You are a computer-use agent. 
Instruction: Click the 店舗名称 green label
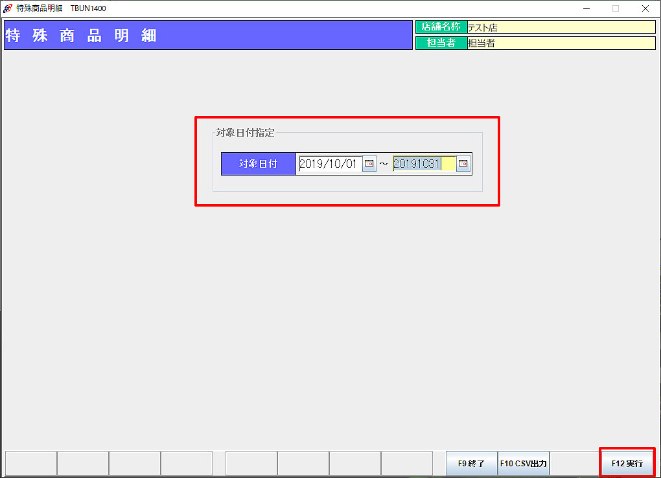tap(441, 27)
